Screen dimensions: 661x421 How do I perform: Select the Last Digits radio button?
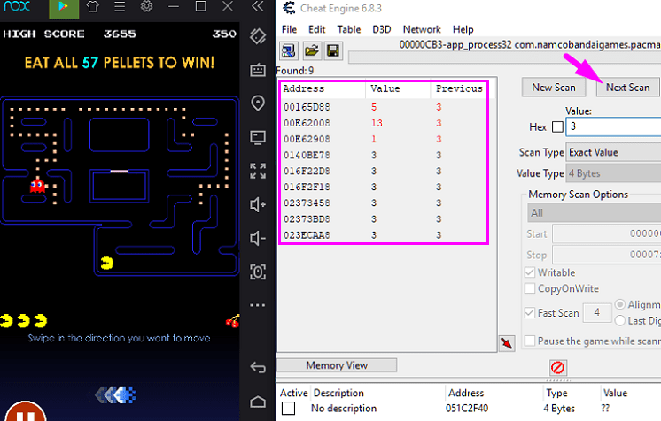click(619, 320)
